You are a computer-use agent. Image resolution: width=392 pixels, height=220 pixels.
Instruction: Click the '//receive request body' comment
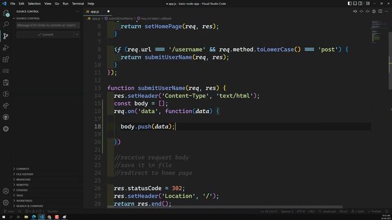151,158
